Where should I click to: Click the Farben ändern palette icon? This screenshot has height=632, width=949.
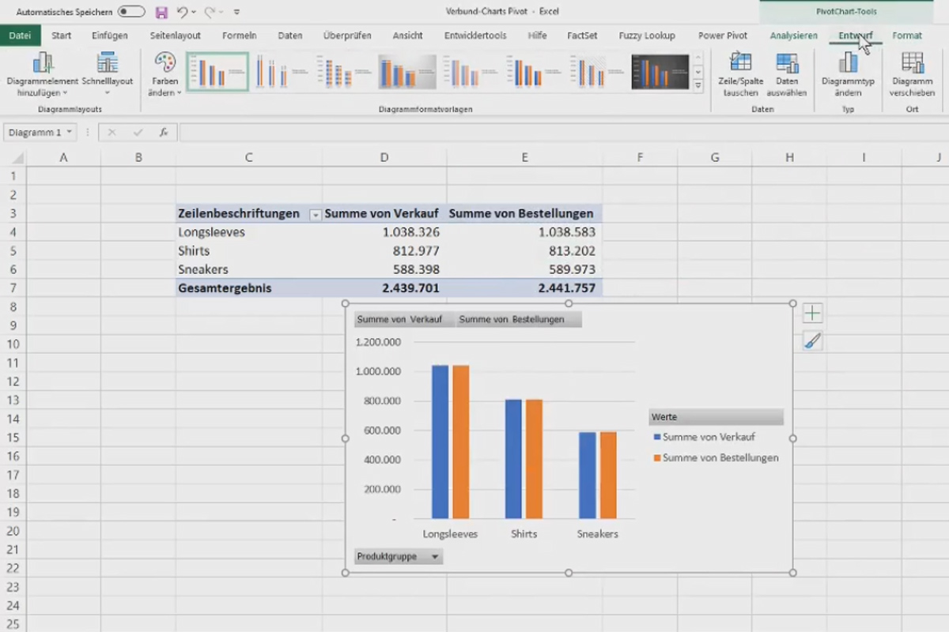(165, 63)
